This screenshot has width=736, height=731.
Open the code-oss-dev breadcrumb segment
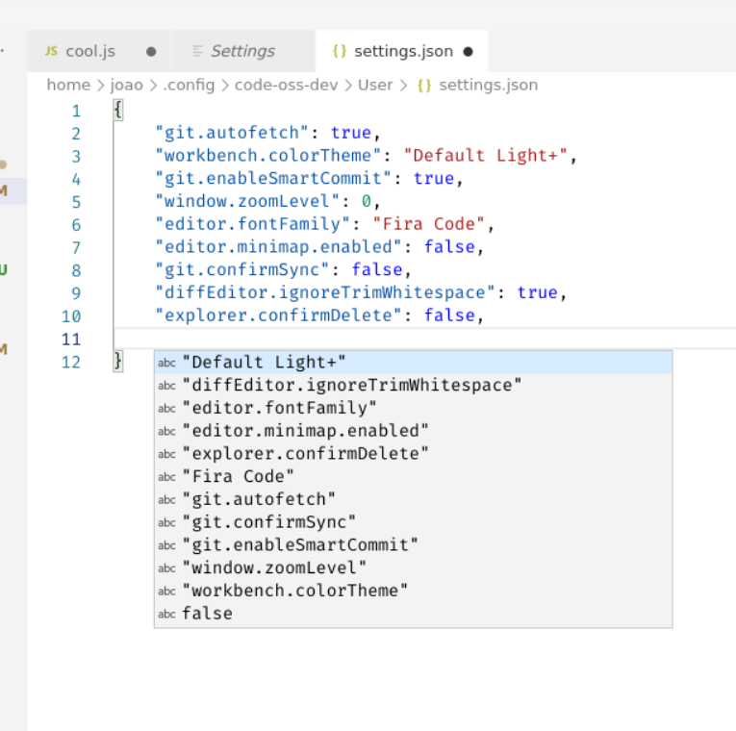[286, 85]
